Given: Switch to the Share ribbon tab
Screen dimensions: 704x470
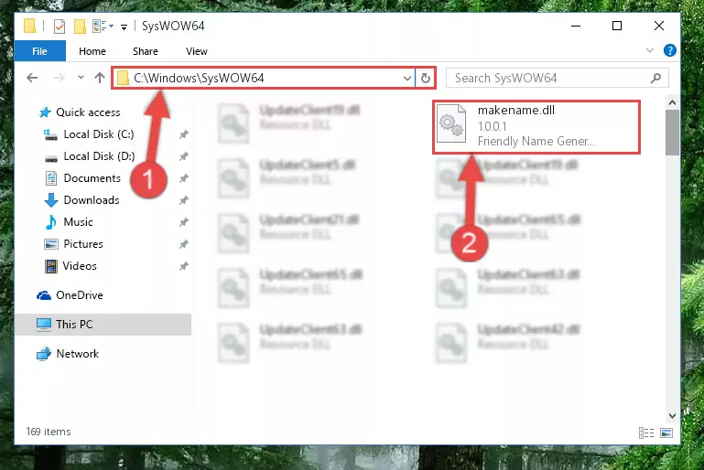Looking at the screenshot, I should coord(145,51).
